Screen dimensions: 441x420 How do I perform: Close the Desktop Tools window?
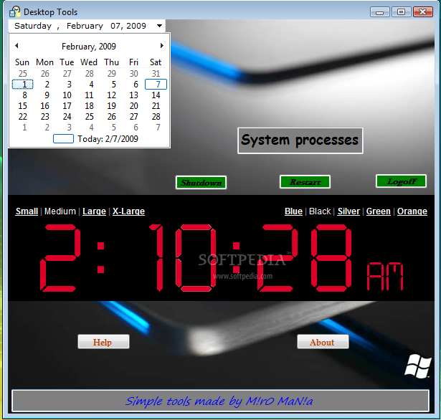[423, 12]
